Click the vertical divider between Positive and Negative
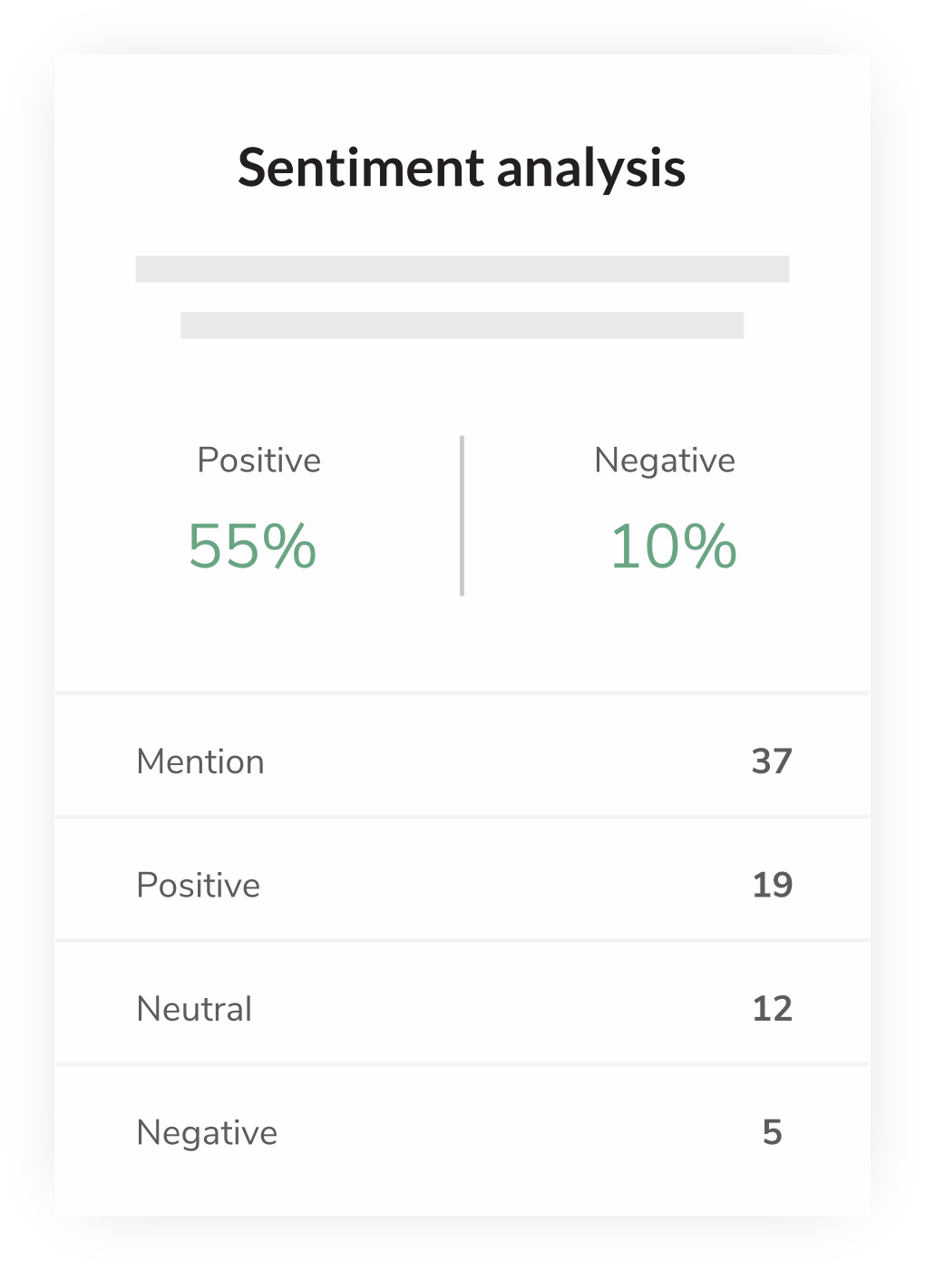Screen dimensions: 925x1270 (462, 516)
